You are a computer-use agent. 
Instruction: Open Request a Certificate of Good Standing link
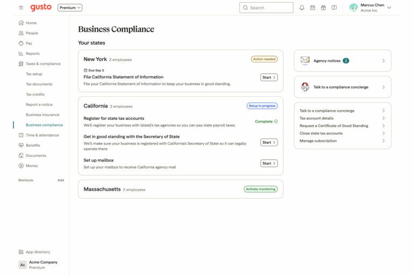tap(334, 126)
